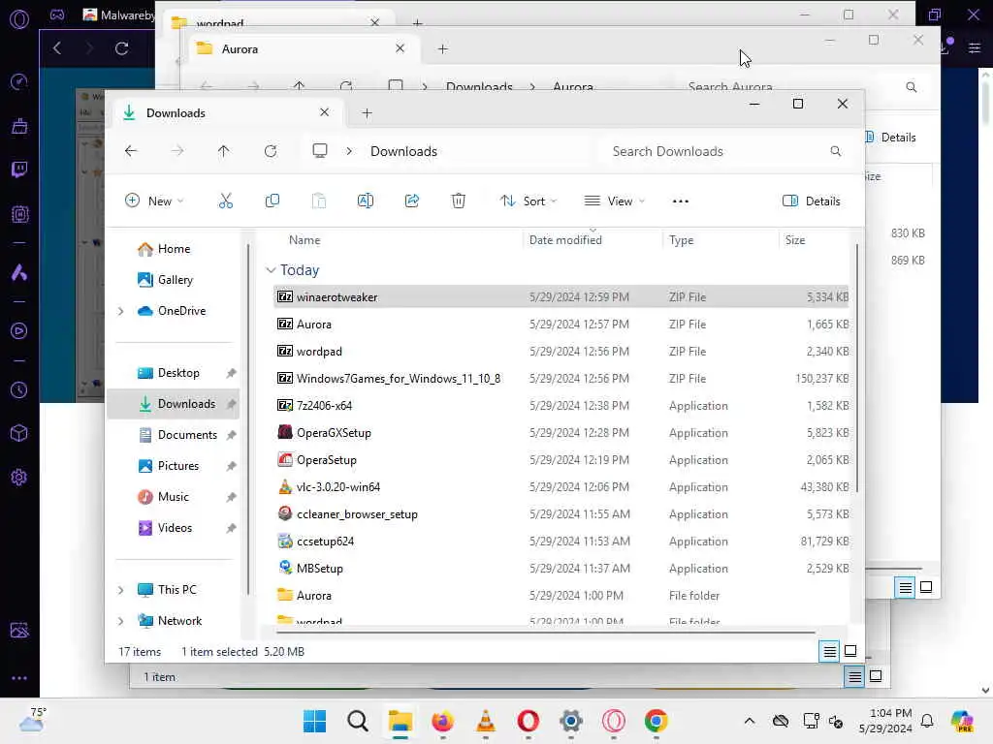Switch Aurora window to details view
The image size is (993, 744).
tap(906, 588)
